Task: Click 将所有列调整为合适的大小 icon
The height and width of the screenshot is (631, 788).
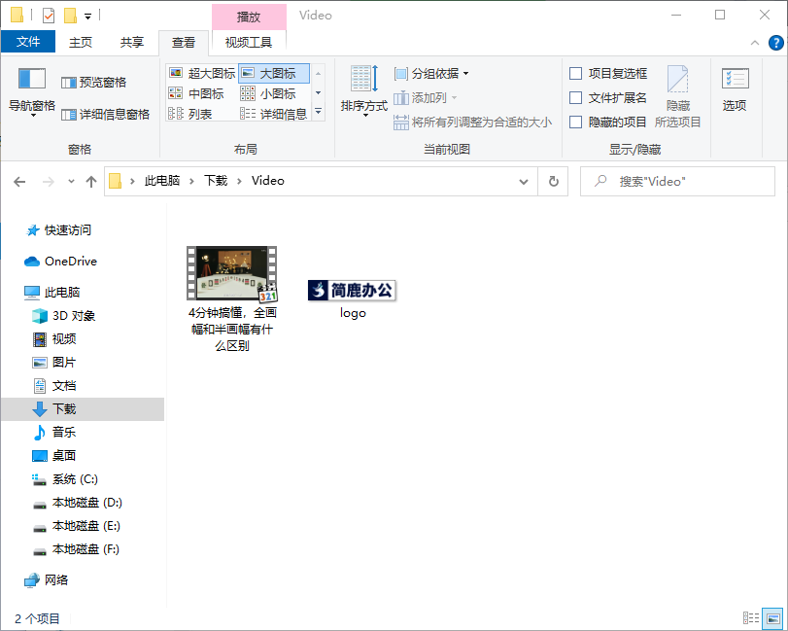Action: [403, 122]
